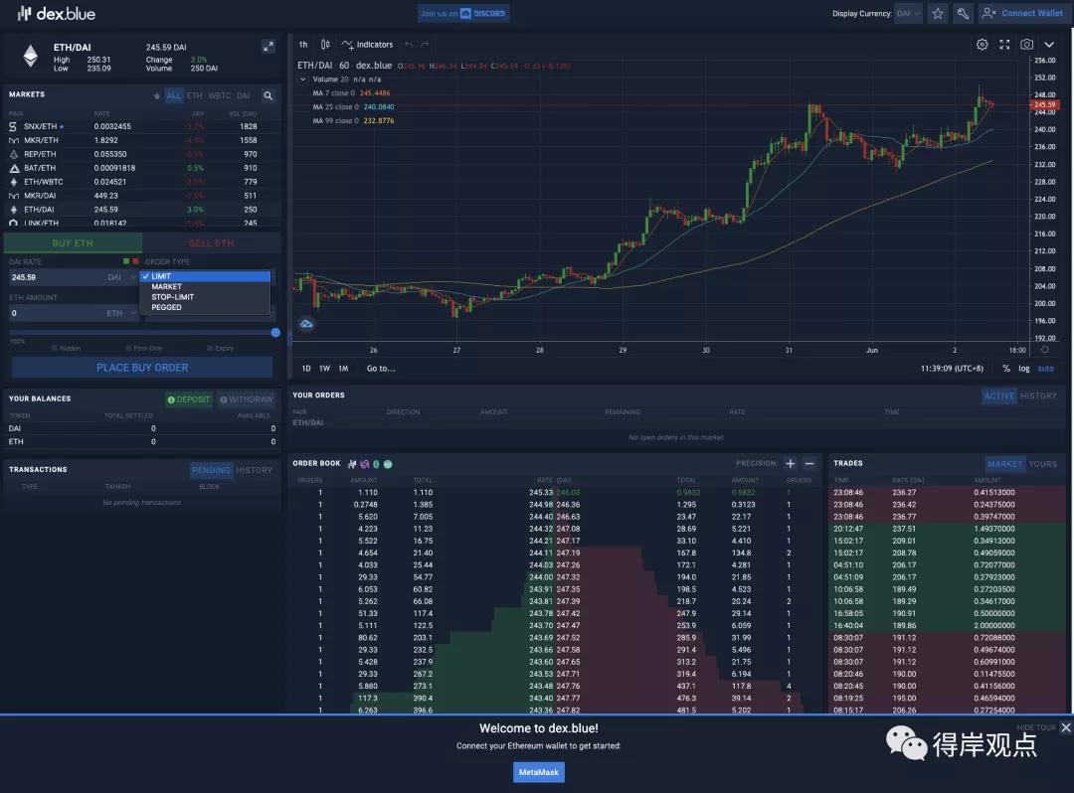1074x793 pixels.
Task: Click Connect Wallet
Action: (x=1023, y=13)
